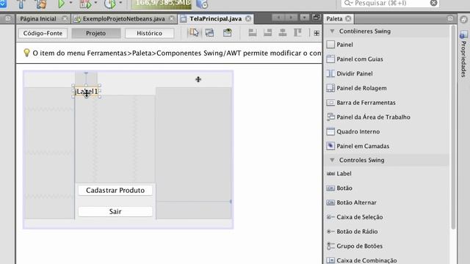Click the lightbulb tip icon
This screenshot has height=264, width=470.
(x=26, y=53)
